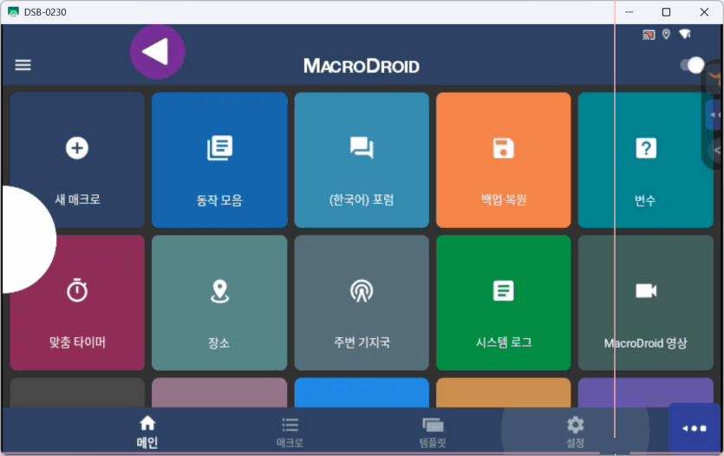Switch to the 템플릿 tab
Image resolution: width=724 pixels, height=456 pixels.
click(x=433, y=433)
